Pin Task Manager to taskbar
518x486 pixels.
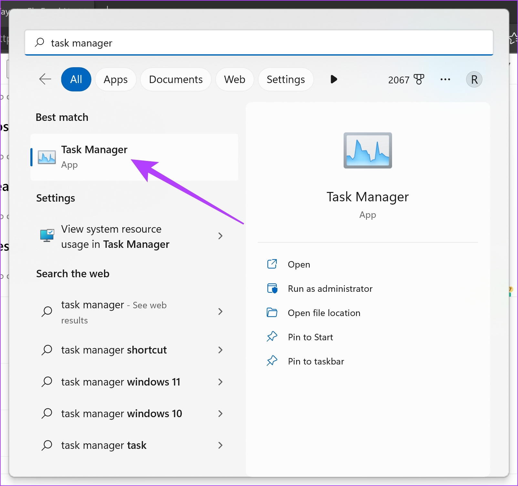(x=316, y=361)
